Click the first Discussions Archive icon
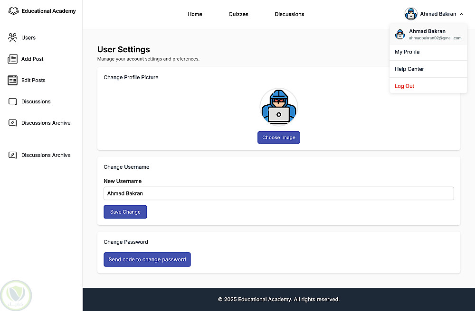This screenshot has height=311, width=475. (x=13, y=123)
